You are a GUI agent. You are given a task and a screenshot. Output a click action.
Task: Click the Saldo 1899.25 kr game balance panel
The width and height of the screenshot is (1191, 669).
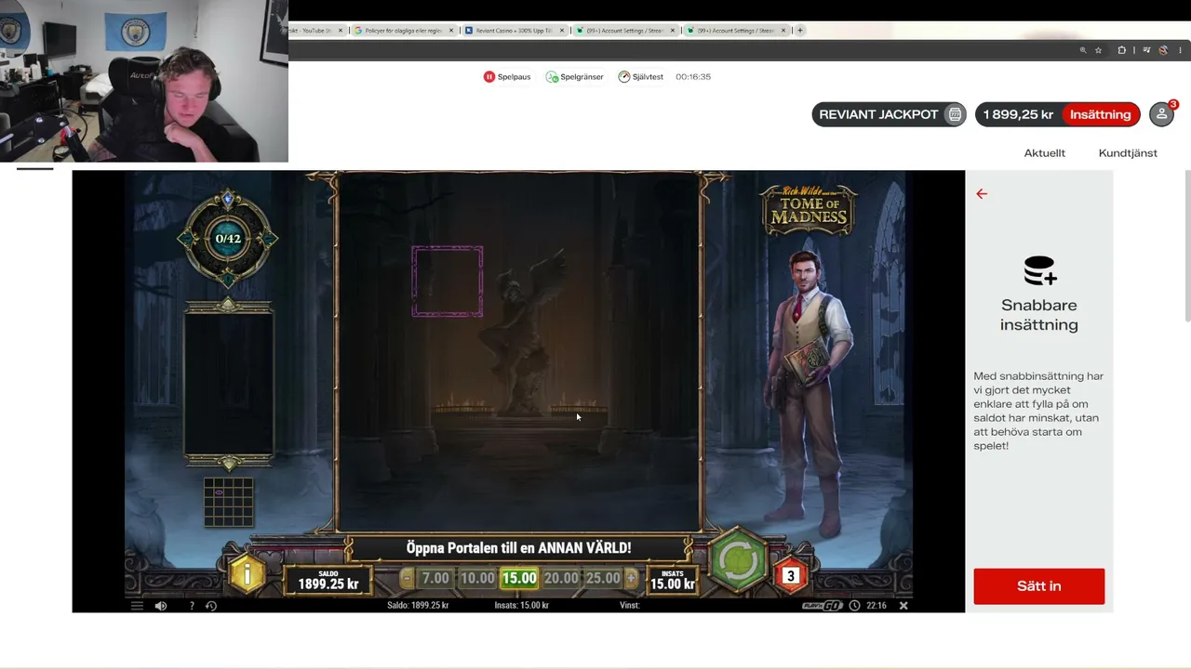328,580
